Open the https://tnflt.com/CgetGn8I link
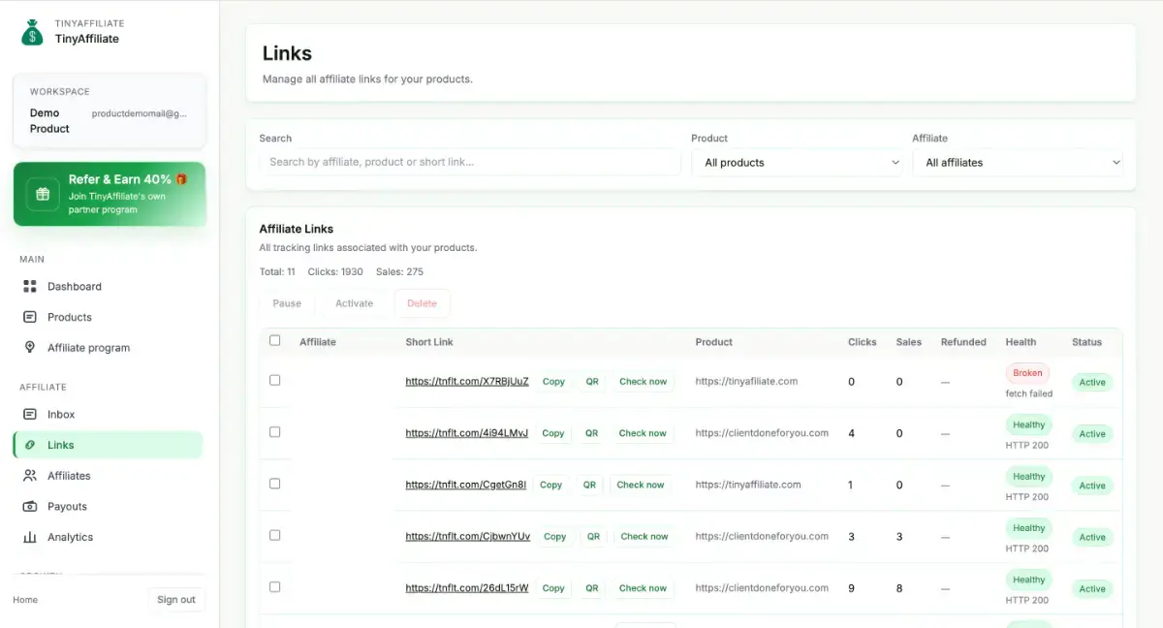 click(466, 485)
